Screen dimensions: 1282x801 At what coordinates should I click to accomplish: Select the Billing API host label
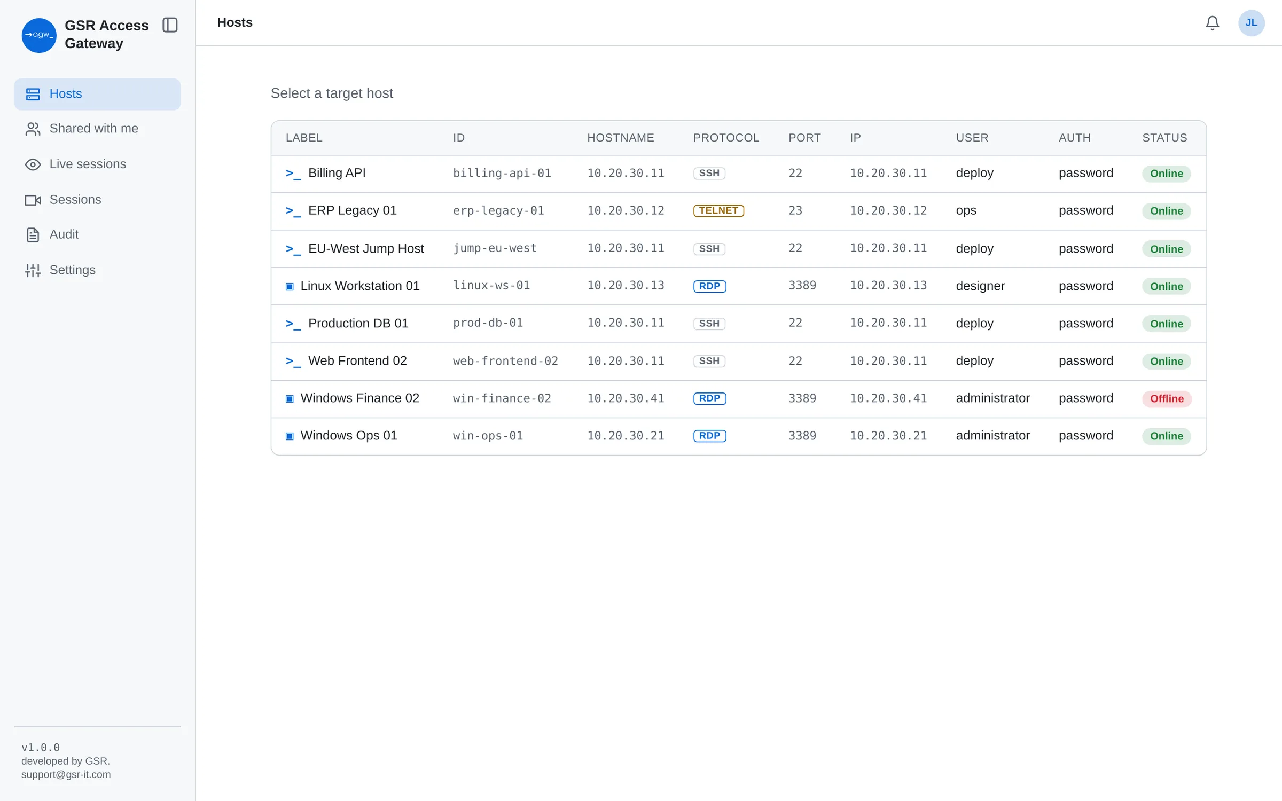(x=337, y=173)
